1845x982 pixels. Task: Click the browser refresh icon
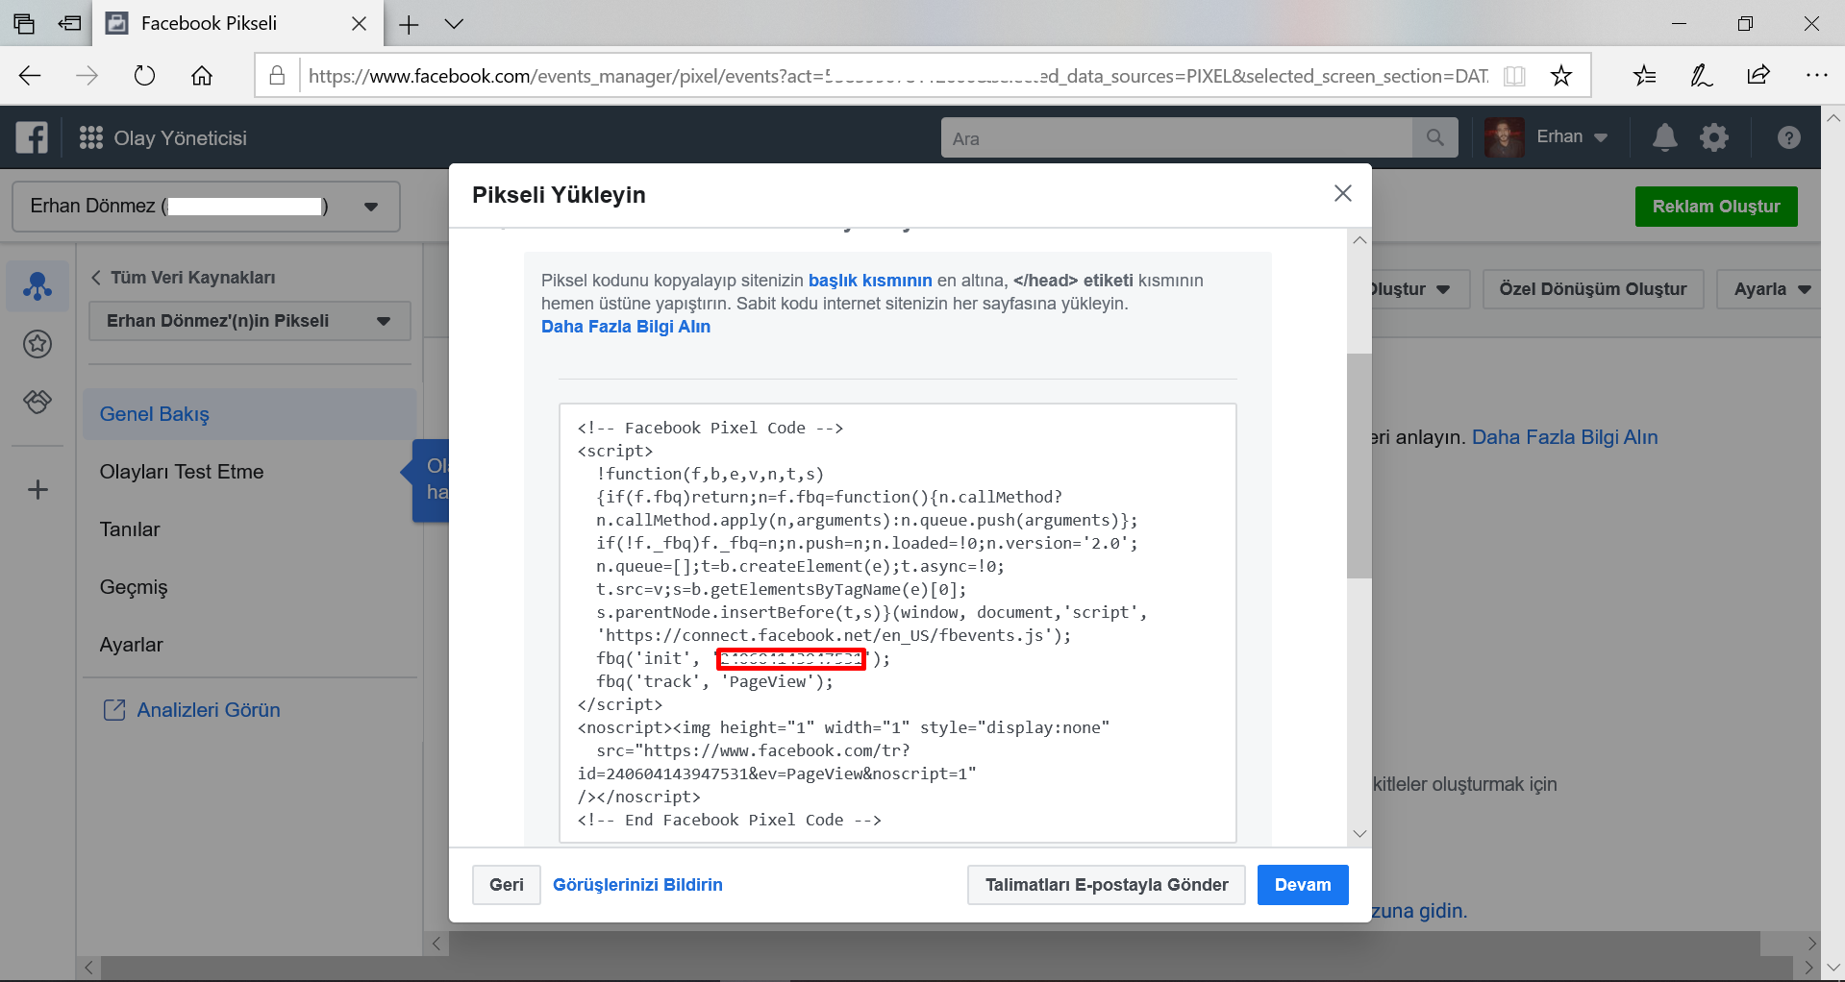[x=144, y=76]
